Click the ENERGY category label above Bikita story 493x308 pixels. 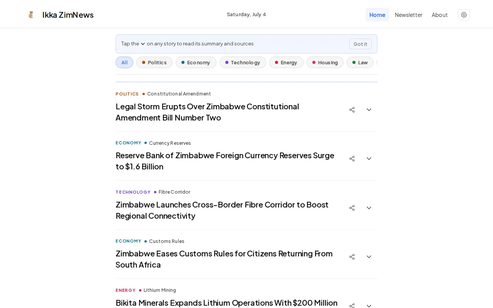tap(126, 290)
